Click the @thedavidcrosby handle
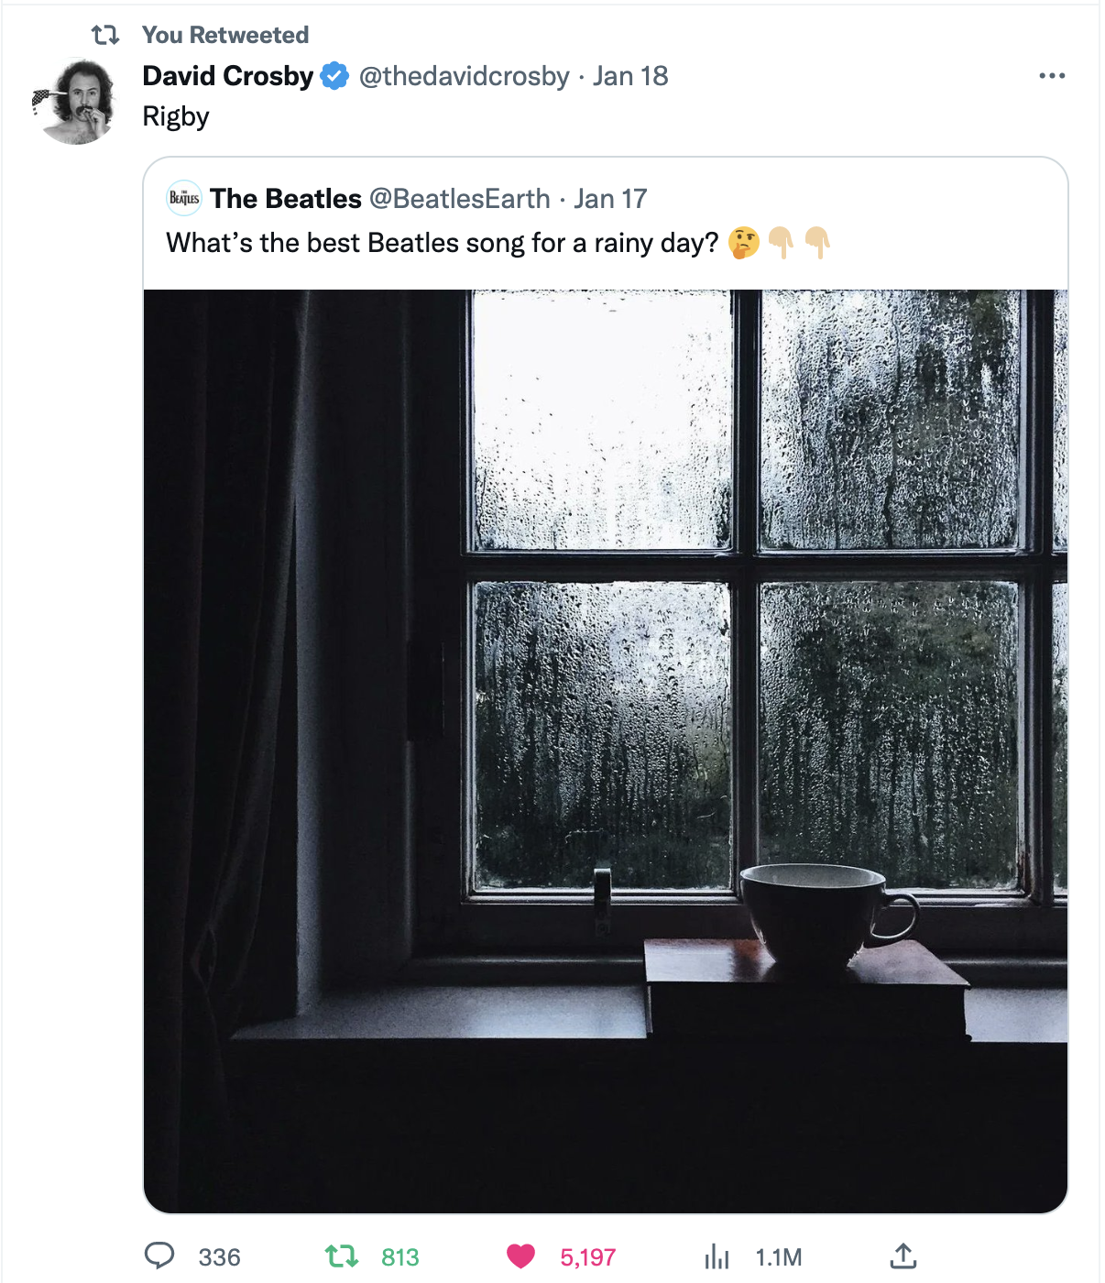This screenshot has width=1105, height=1283. click(464, 76)
